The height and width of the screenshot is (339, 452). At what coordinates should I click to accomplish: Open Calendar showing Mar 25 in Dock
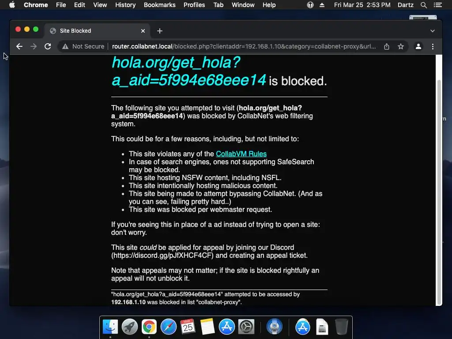pos(188,327)
